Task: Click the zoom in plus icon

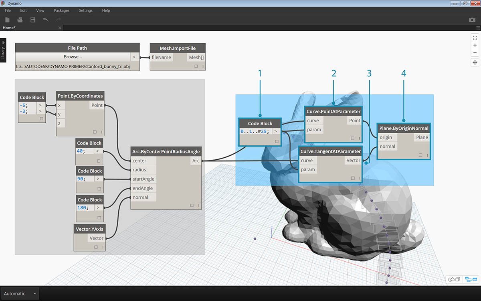Action: (x=475, y=45)
